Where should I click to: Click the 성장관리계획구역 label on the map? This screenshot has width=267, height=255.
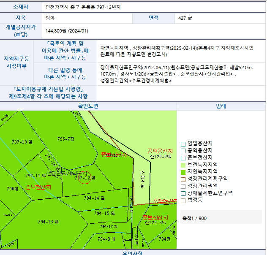[67, 174]
